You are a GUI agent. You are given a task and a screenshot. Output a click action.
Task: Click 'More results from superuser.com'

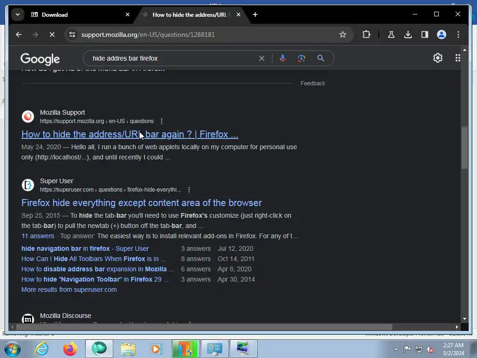point(69,289)
